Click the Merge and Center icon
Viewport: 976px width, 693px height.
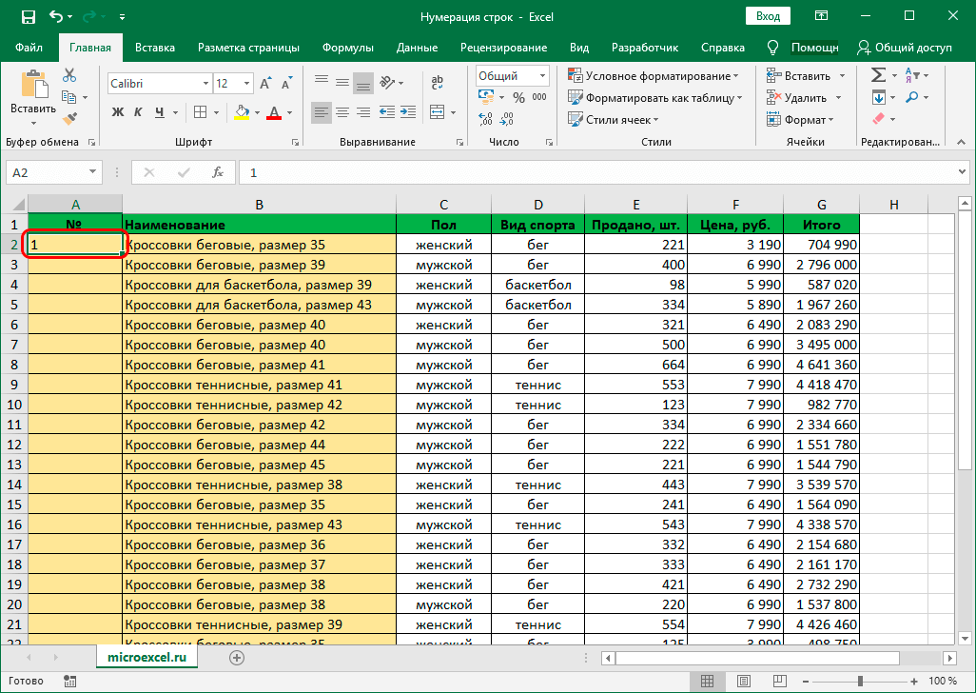pos(437,113)
